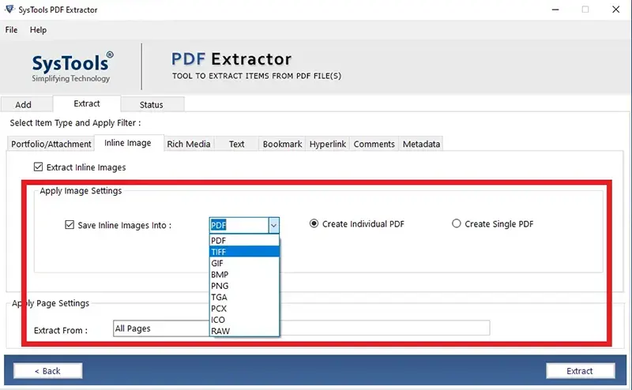Open the File menu
This screenshot has height=390, width=632.
(11, 30)
